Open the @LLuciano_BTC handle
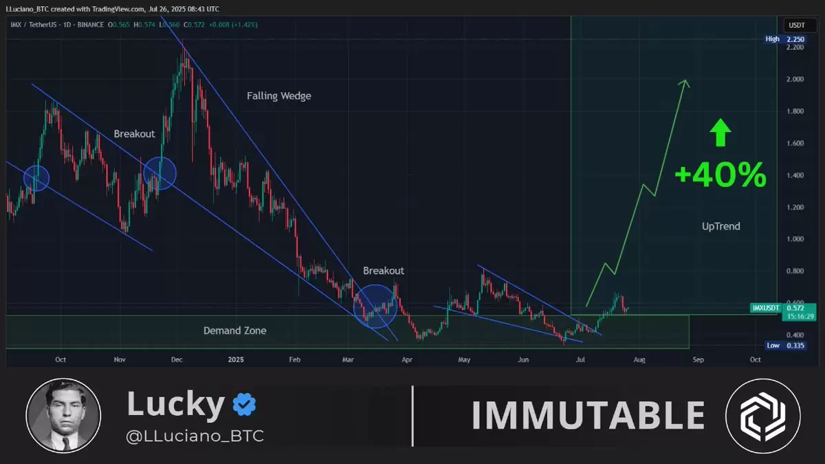Image resolution: width=825 pixels, height=464 pixels. point(195,436)
